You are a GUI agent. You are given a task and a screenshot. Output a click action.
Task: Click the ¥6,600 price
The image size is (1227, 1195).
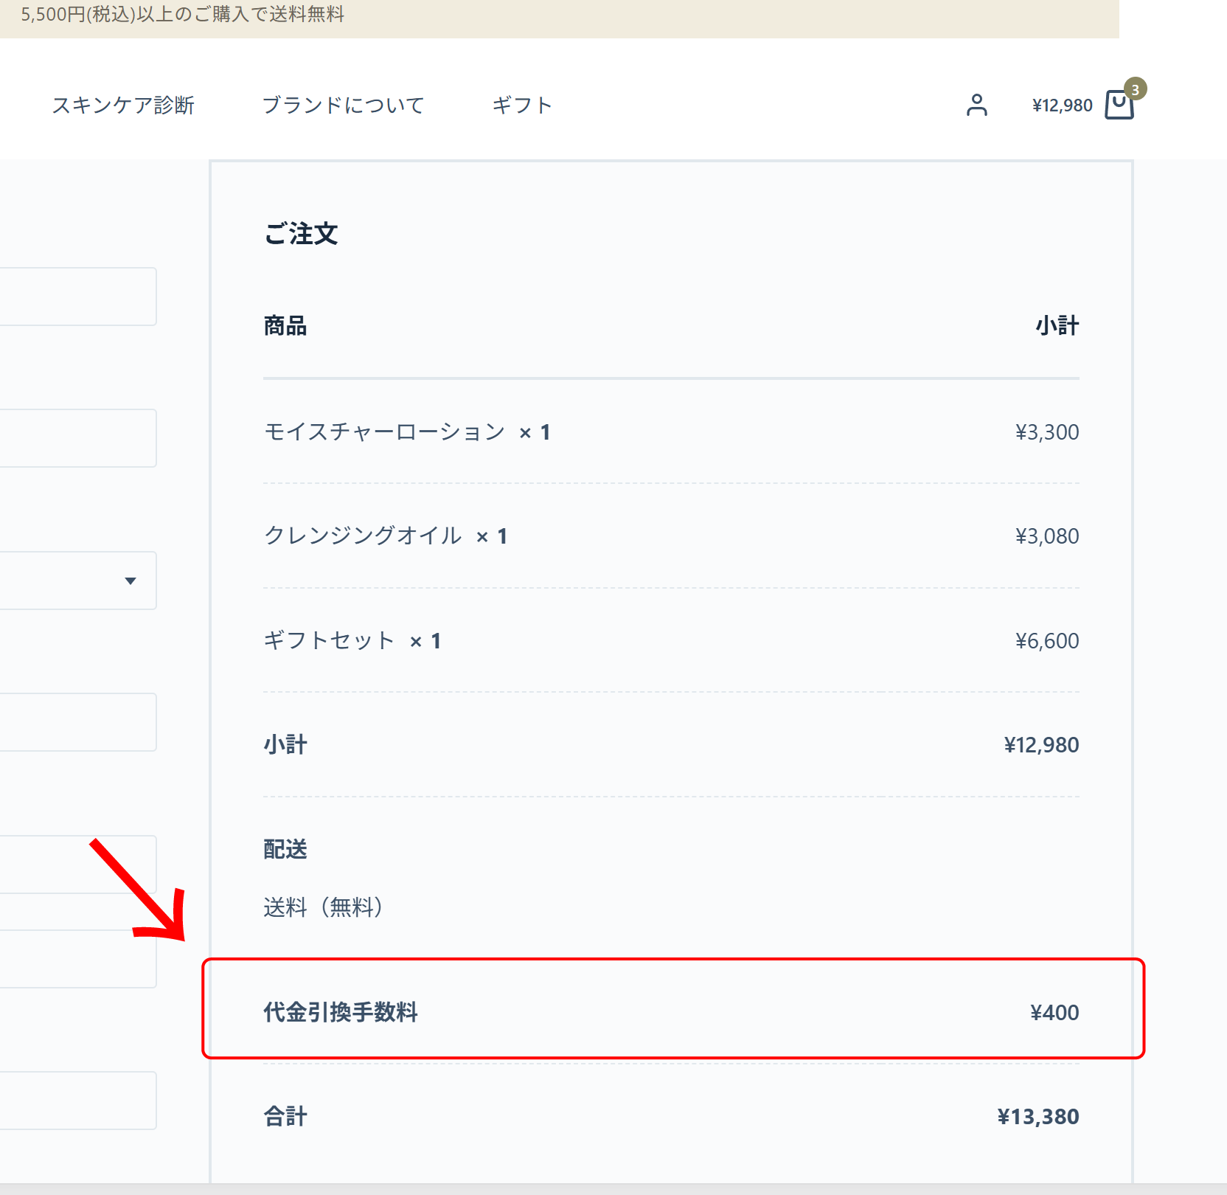[1047, 641]
